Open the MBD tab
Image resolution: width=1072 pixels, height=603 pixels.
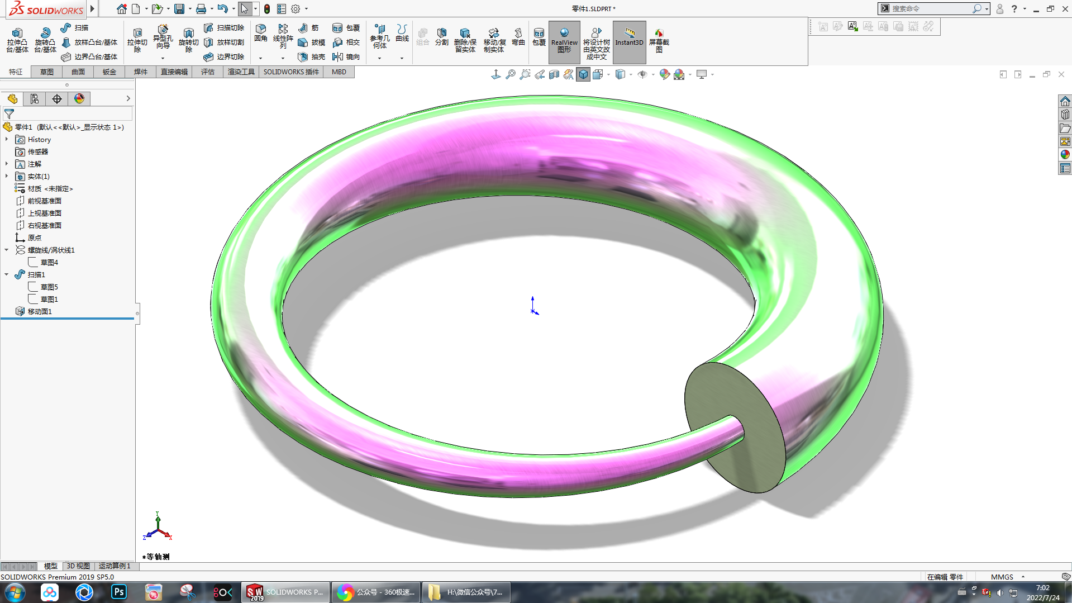click(339, 72)
